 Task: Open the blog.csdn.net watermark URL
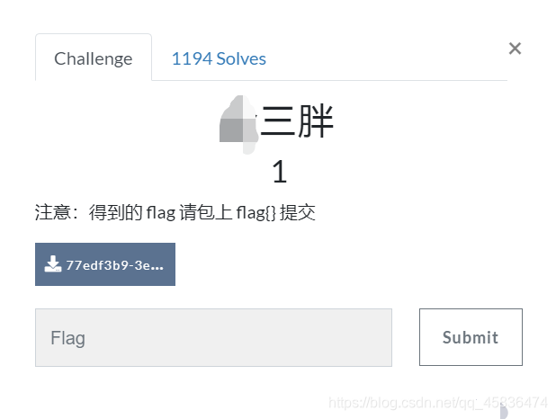[x=437, y=403]
